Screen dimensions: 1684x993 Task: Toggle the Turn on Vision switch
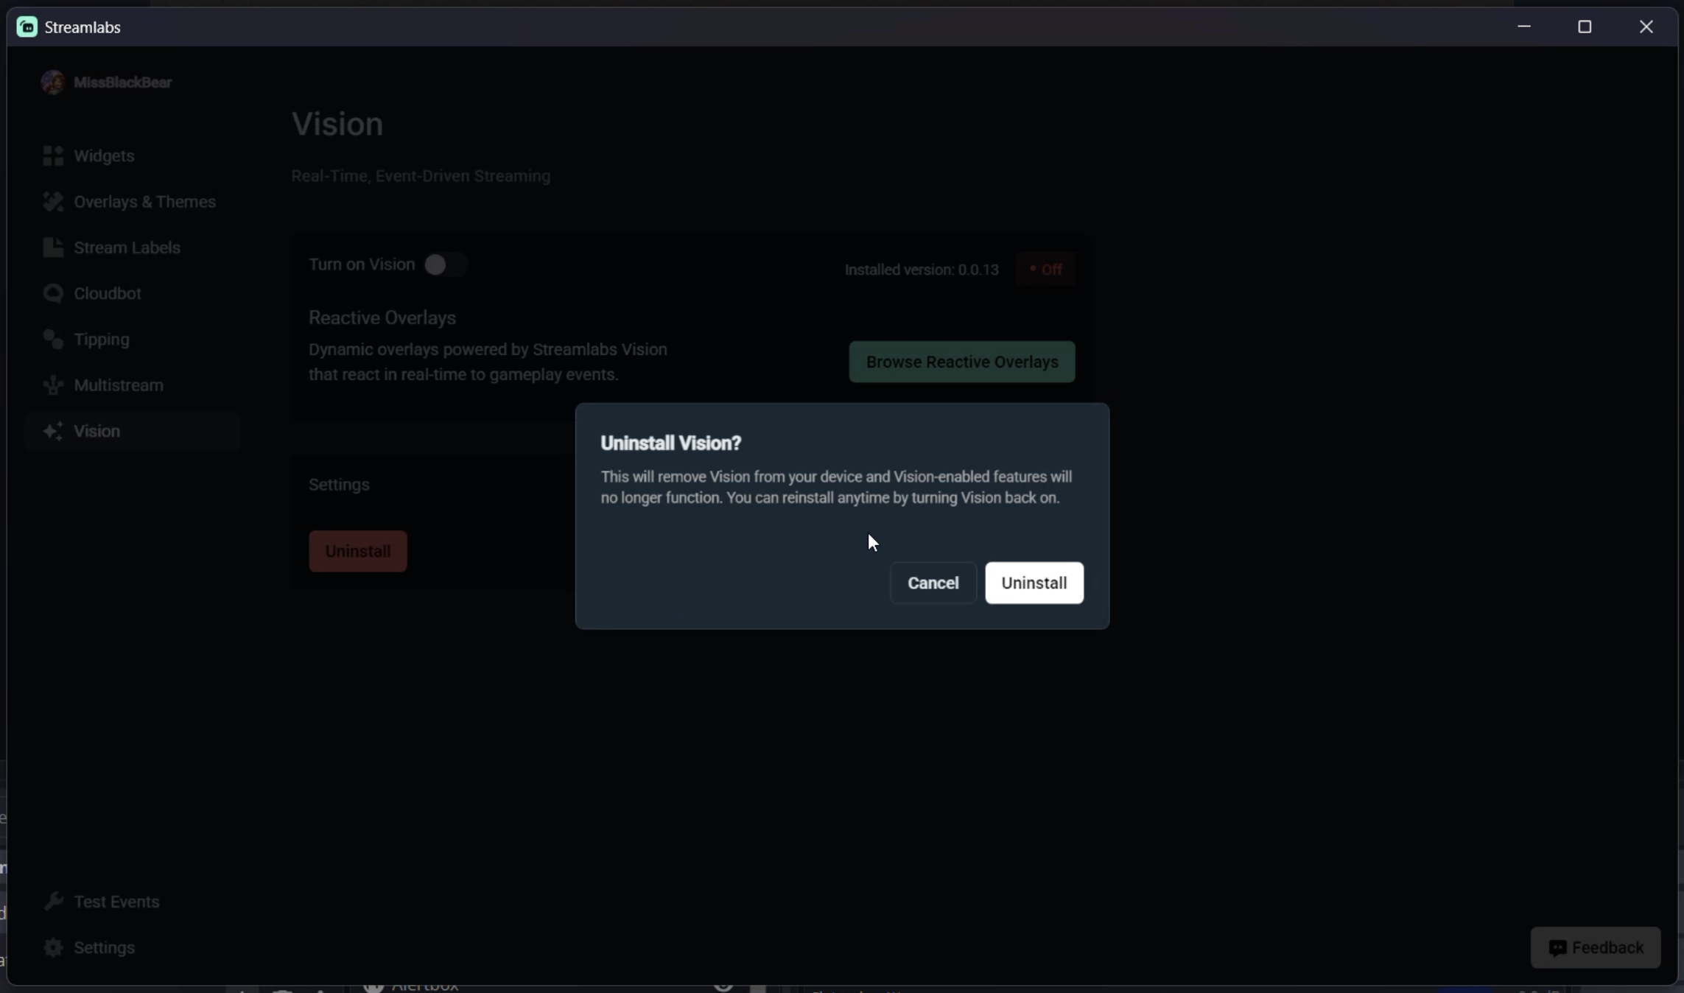(445, 264)
